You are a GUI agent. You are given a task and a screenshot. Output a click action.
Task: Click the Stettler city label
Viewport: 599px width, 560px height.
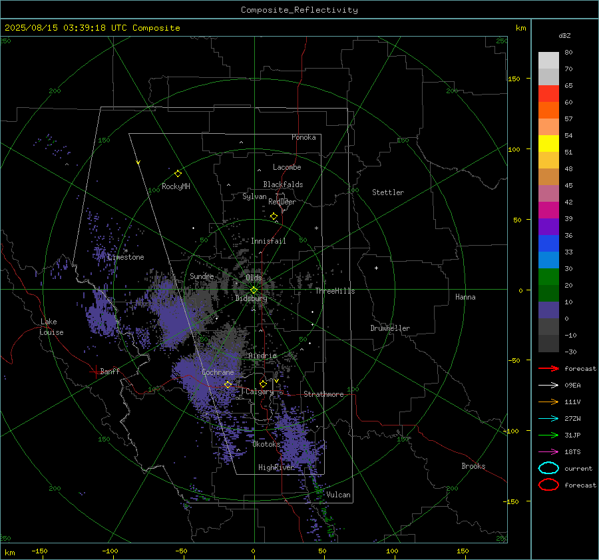[x=388, y=192]
